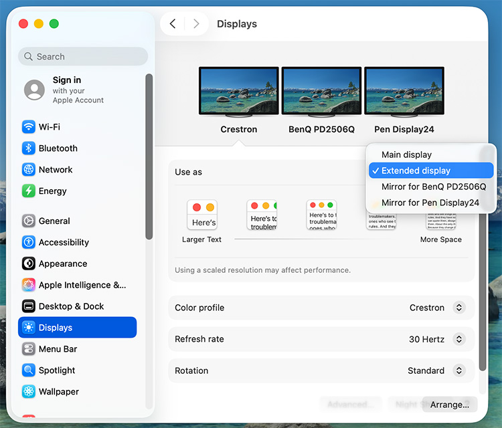Image resolution: width=502 pixels, height=428 pixels.
Task: Open Wallpaper settings label
Action: (x=59, y=391)
